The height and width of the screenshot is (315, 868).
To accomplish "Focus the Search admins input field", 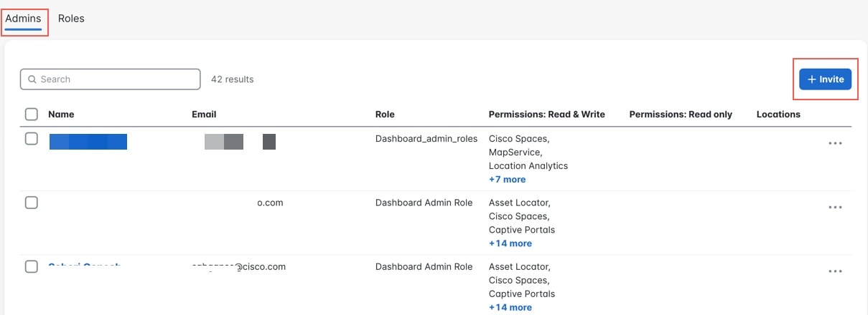I will (115, 79).
